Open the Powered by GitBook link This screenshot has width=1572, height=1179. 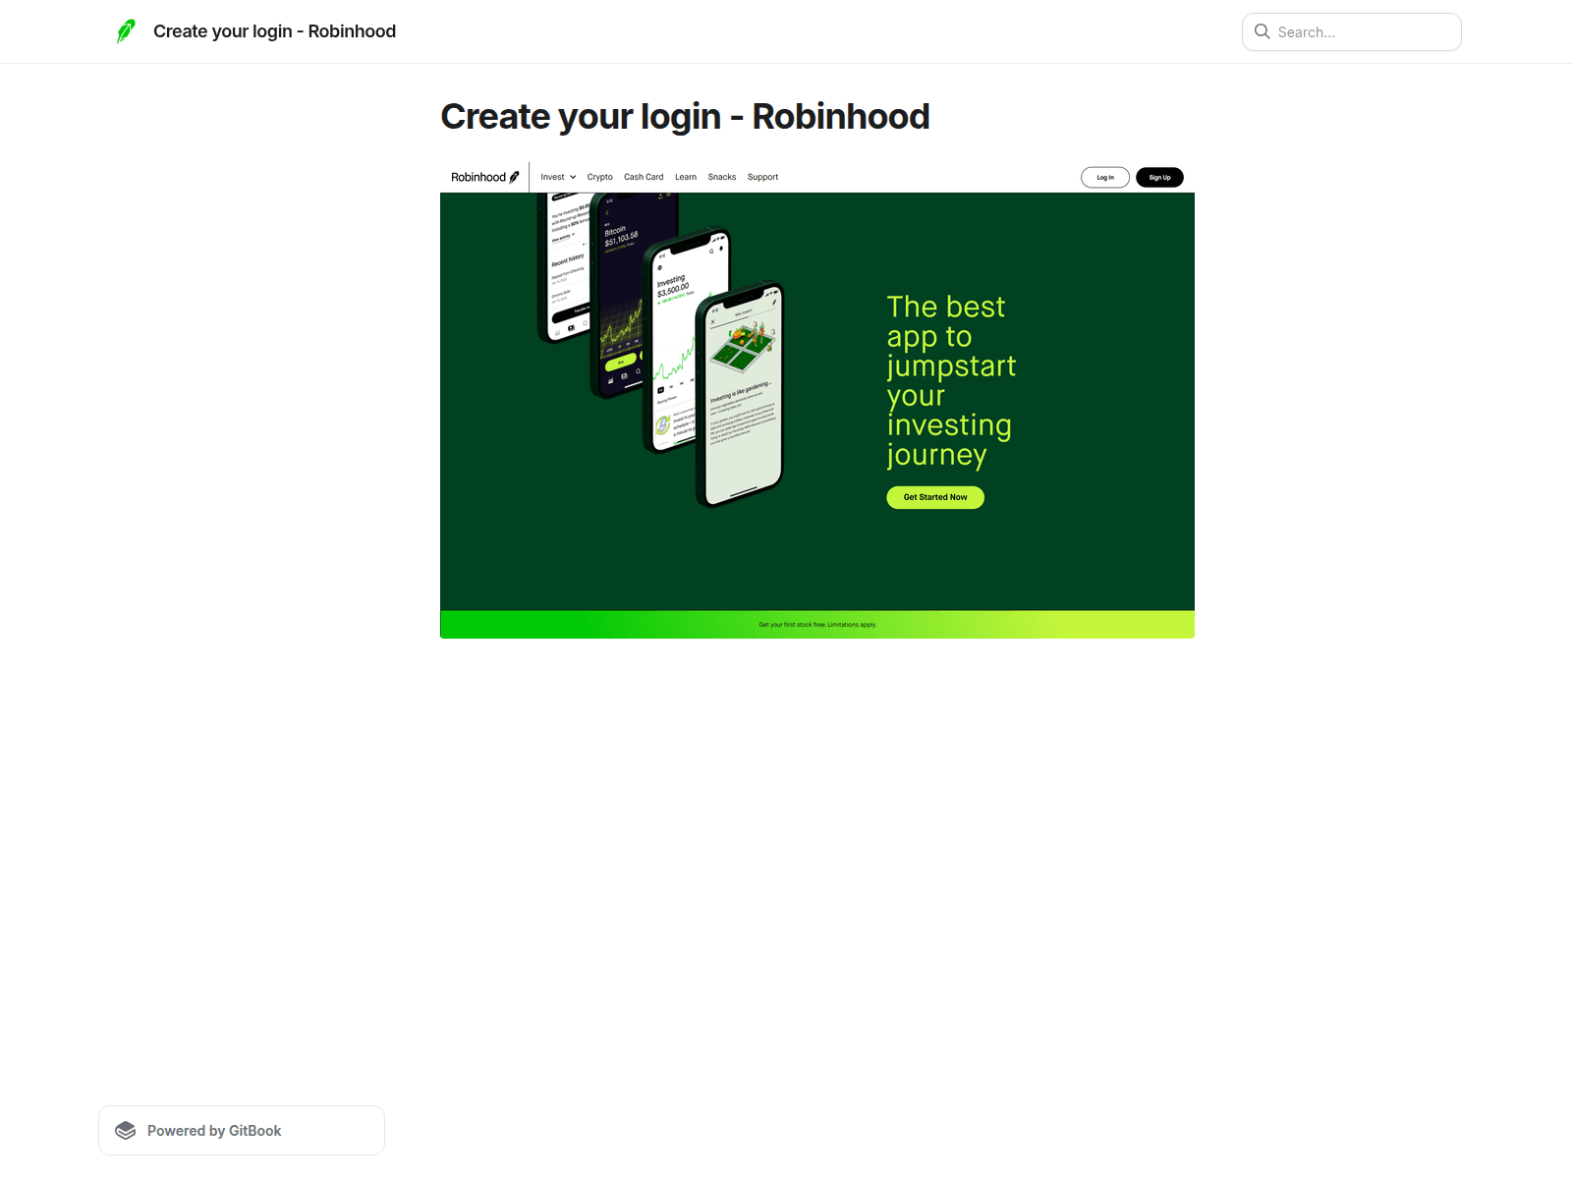coord(242,1130)
